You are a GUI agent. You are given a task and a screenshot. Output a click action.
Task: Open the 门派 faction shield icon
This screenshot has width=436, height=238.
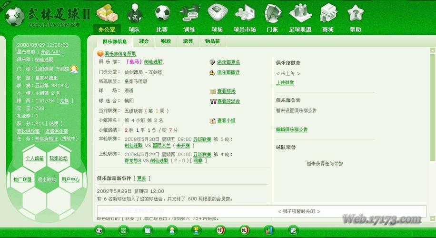tap(272, 13)
